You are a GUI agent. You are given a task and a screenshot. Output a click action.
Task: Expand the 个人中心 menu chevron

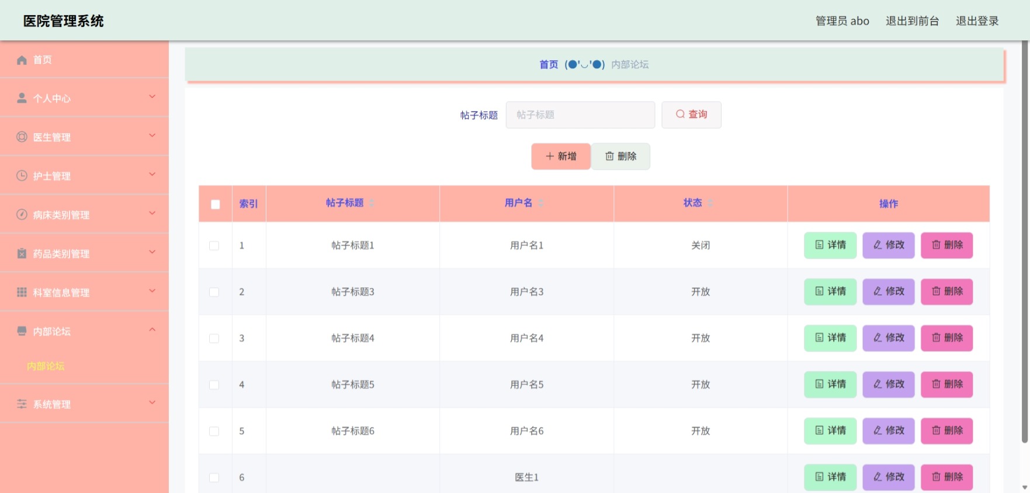(152, 96)
